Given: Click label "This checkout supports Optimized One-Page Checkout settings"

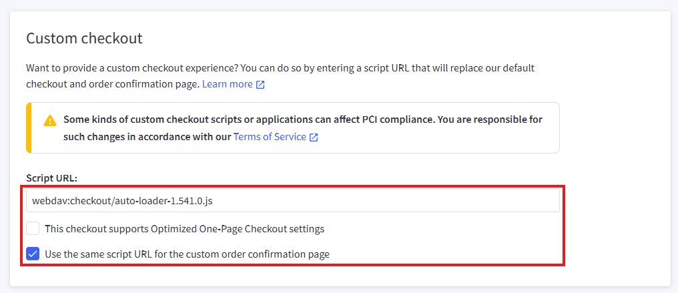Looking at the screenshot, I should pyautogui.click(x=184, y=229).
